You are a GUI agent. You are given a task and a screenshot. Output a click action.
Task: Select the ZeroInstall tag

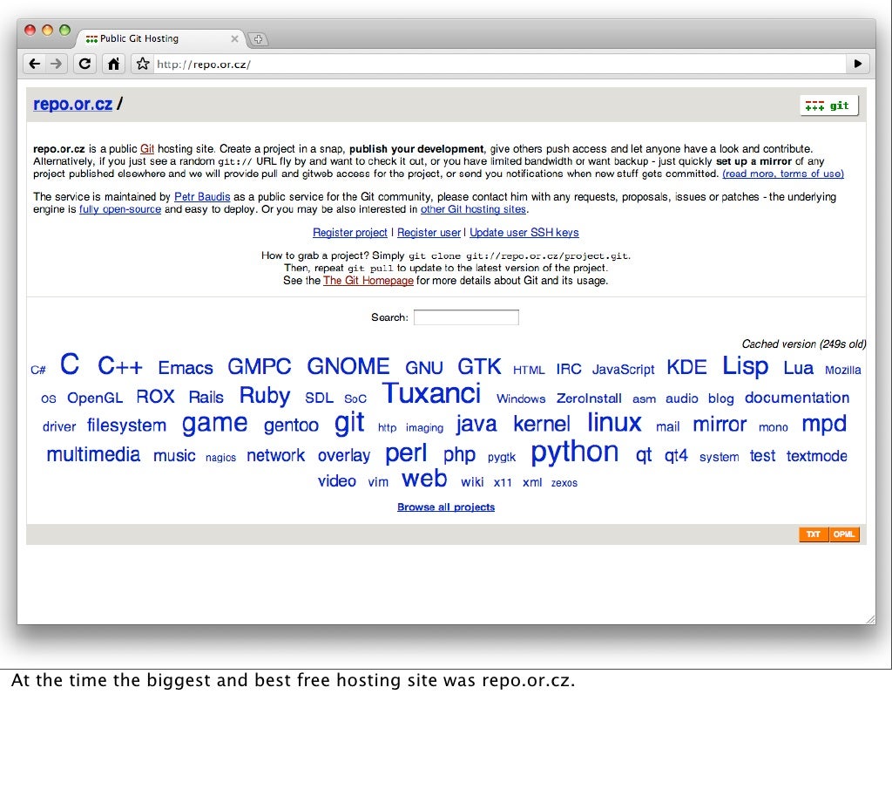[x=589, y=398]
